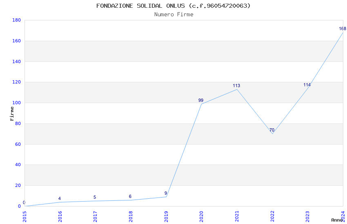Click the 2020 x-axis tick label
Viewport: 347px width, 224px height.
coord(201,217)
